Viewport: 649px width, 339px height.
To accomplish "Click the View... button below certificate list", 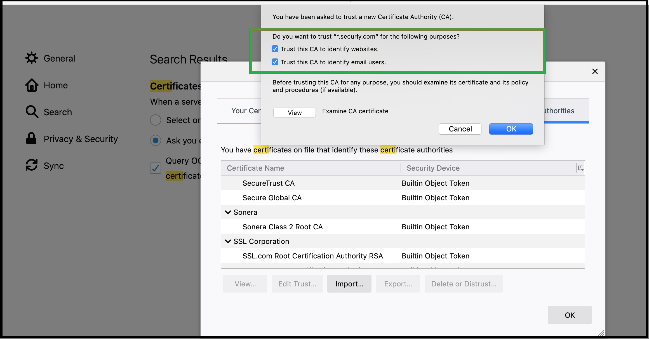I will (245, 284).
